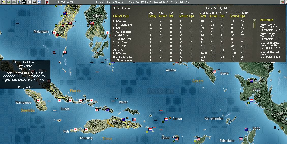Open the globe map icon
The height and width of the screenshot is (144, 287).
19,2
